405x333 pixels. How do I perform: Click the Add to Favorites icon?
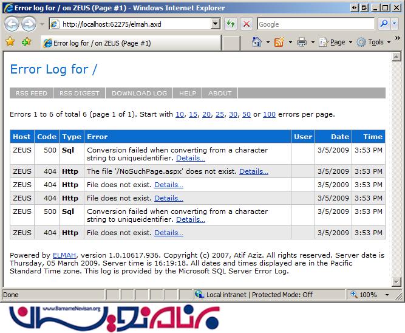[x=26, y=42]
